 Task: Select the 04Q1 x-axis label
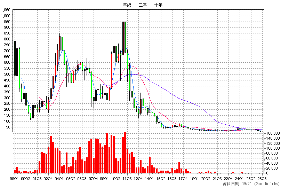tap(59, 179)
